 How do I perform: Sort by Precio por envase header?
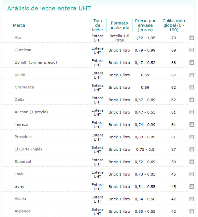coord(145,25)
